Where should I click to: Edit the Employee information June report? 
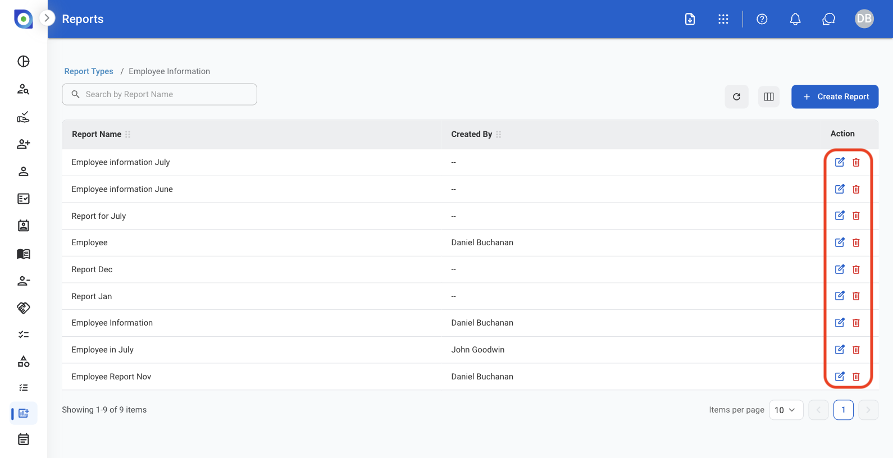click(x=840, y=189)
